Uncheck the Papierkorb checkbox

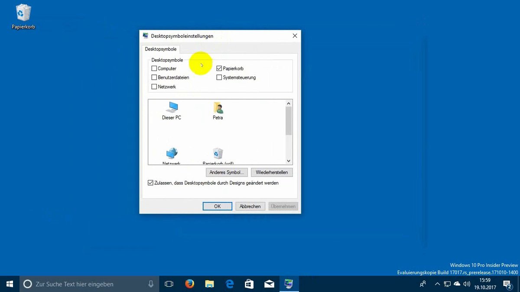click(219, 68)
